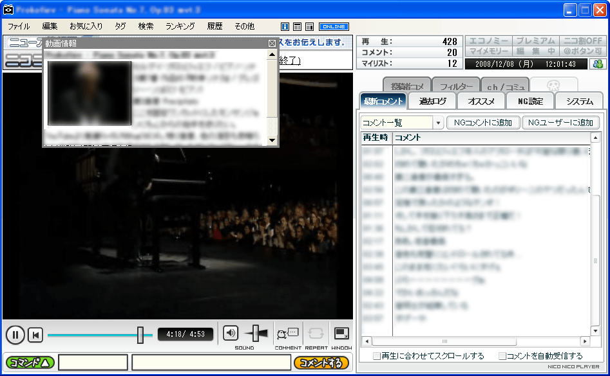The width and height of the screenshot is (610, 376).
Task: Click the video thumbnail in 動画情報
Action: point(90,93)
